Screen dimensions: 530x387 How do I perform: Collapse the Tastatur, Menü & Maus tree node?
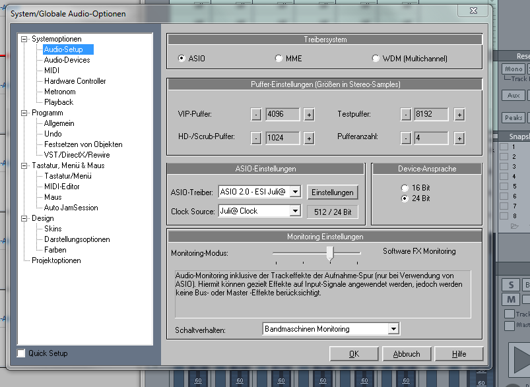pyautogui.click(x=24, y=165)
